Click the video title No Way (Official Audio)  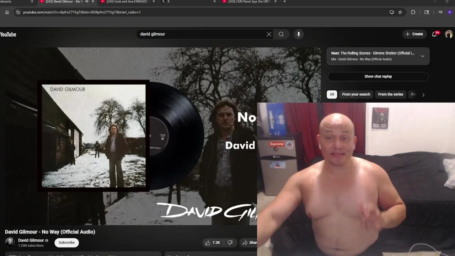click(50, 232)
